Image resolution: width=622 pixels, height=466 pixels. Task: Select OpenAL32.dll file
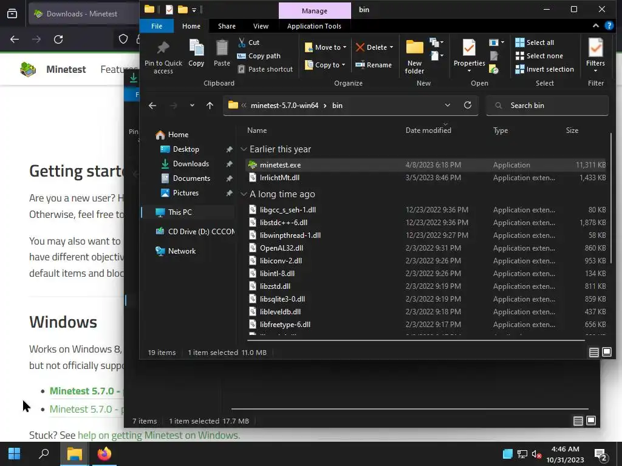(426, 248)
